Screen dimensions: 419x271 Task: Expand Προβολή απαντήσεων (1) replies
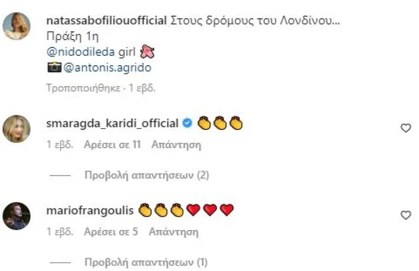pos(146,262)
